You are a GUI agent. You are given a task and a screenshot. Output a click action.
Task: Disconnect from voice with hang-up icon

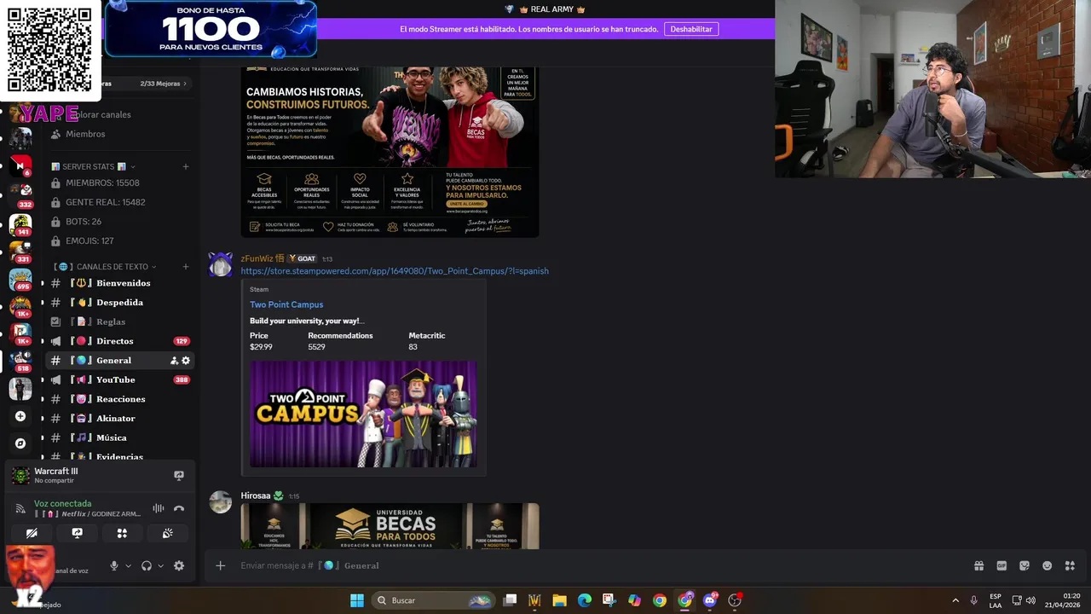point(179,508)
